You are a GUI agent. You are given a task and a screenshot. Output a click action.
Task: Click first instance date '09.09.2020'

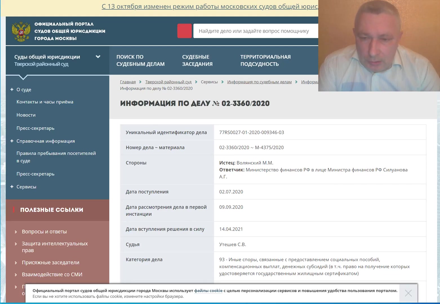coord(231,207)
